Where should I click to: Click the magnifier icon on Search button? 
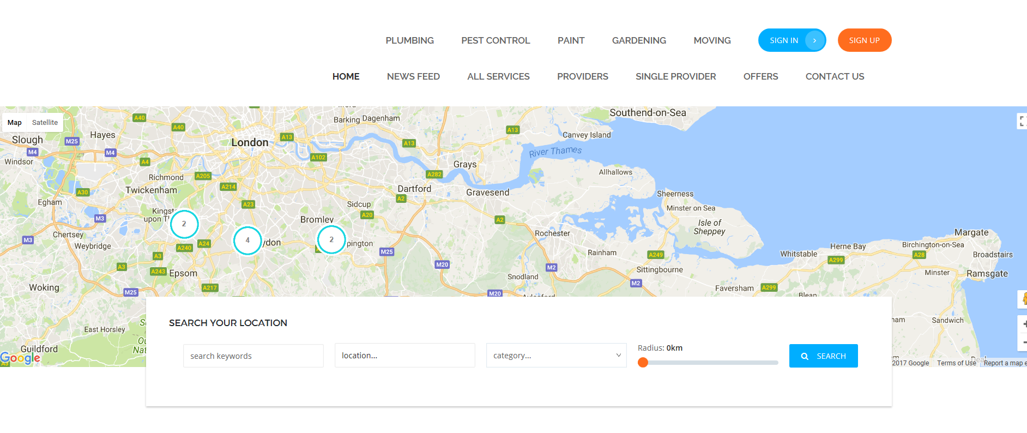pos(805,356)
